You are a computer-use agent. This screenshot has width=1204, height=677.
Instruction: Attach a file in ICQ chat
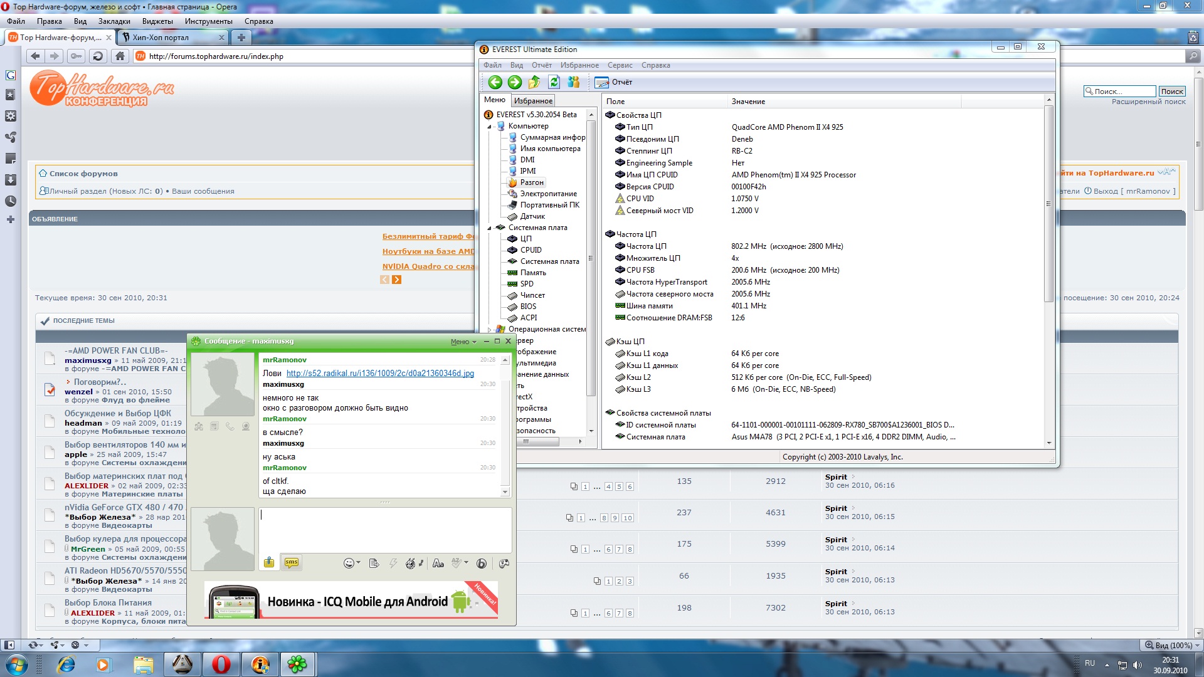pyautogui.click(x=269, y=562)
